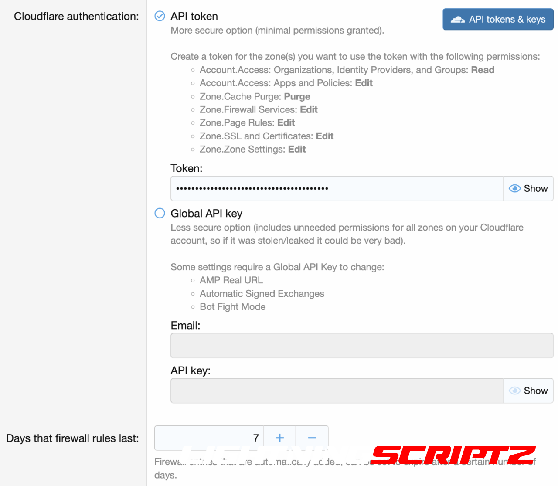Increase firewall rule days with the plus icon
The width and height of the screenshot is (558, 486).
(280, 438)
